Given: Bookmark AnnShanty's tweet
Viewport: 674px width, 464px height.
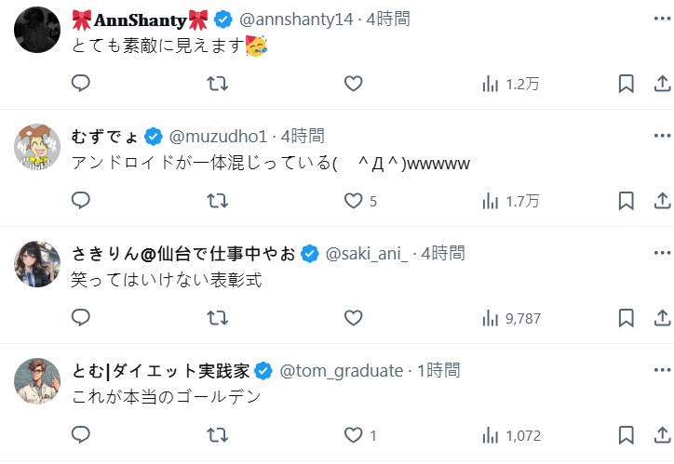Looking at the screenshot, I should [627, 84].
